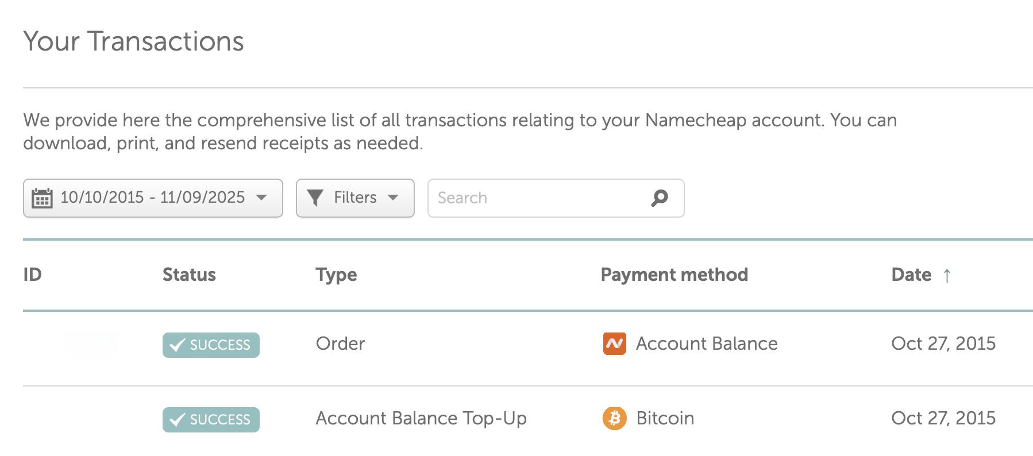Sort by the Payment method column header
This screenshot has width=1033, height=456.
[674, 275]
